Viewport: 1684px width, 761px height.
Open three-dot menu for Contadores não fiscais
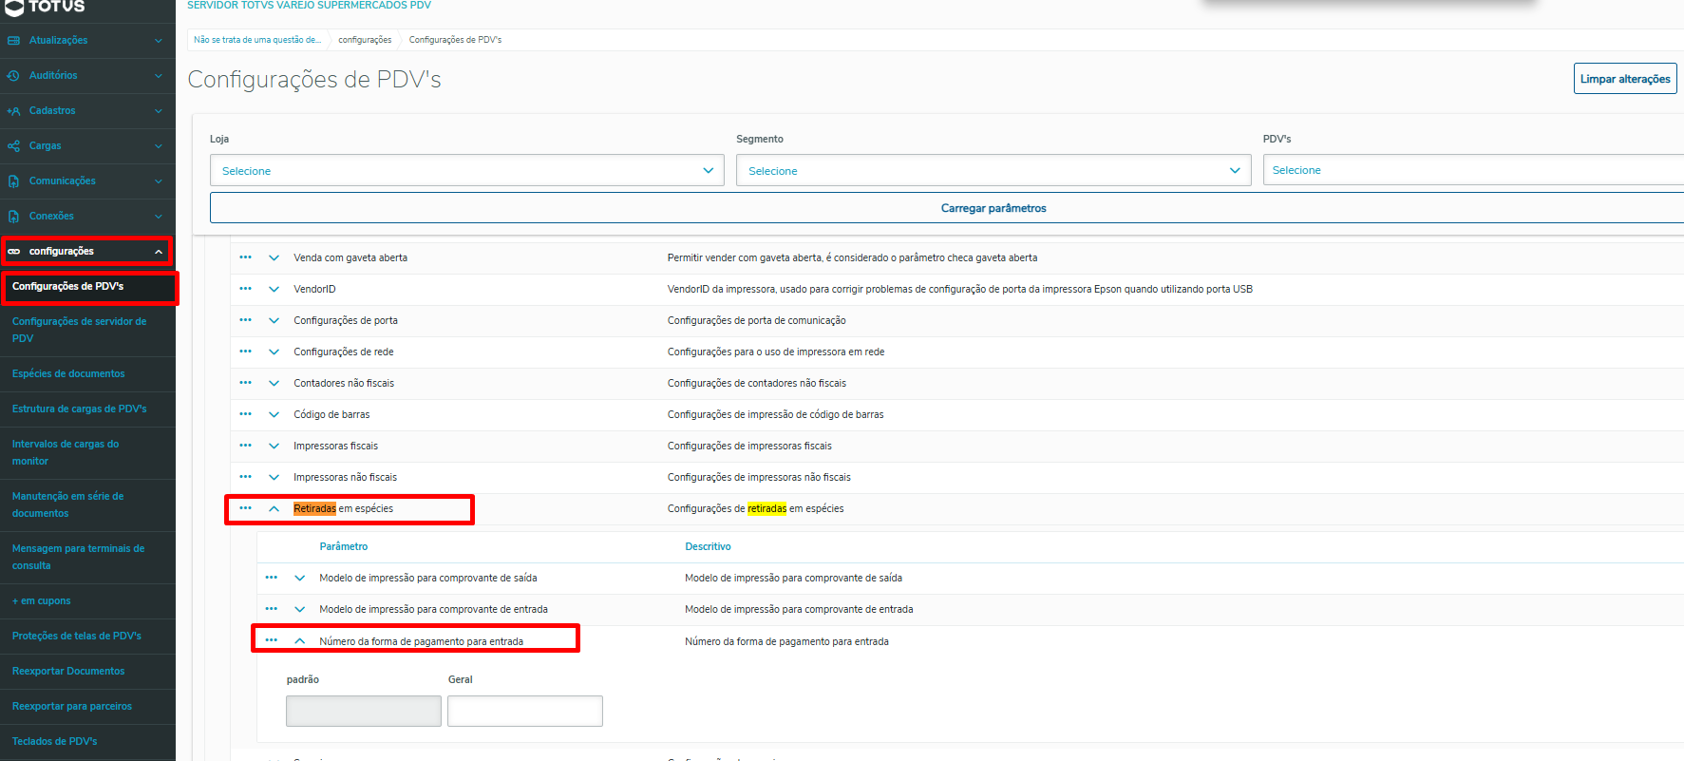(246, 383)
